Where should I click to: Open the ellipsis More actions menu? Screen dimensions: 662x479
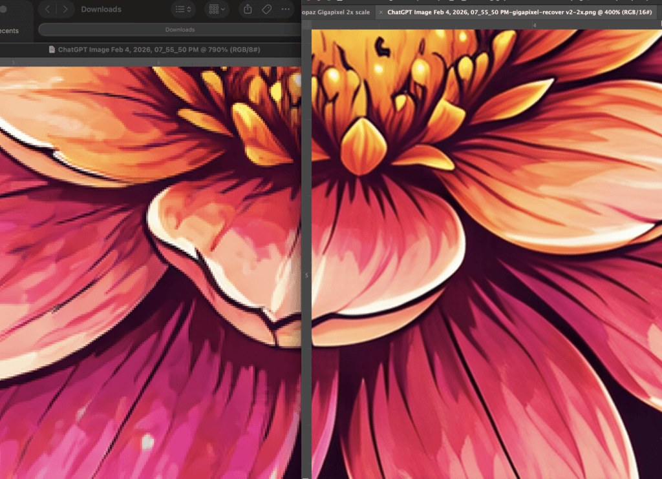[286, 9]
